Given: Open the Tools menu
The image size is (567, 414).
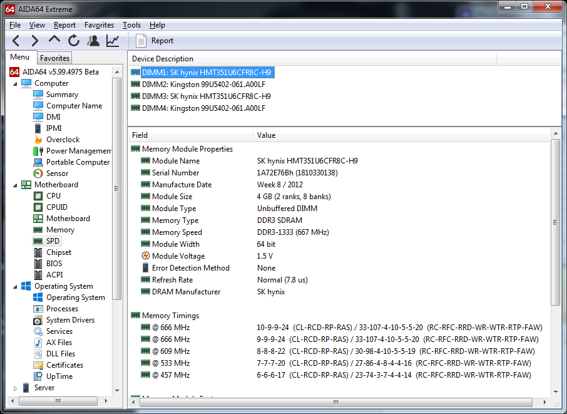Looking at the screenshot, I should click(x=131, y=25).
